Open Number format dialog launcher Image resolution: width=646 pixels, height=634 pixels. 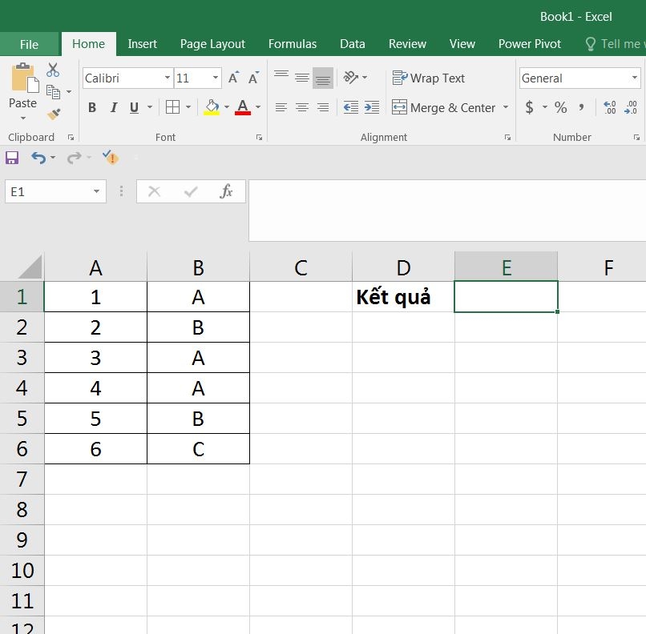click(636, 138)
